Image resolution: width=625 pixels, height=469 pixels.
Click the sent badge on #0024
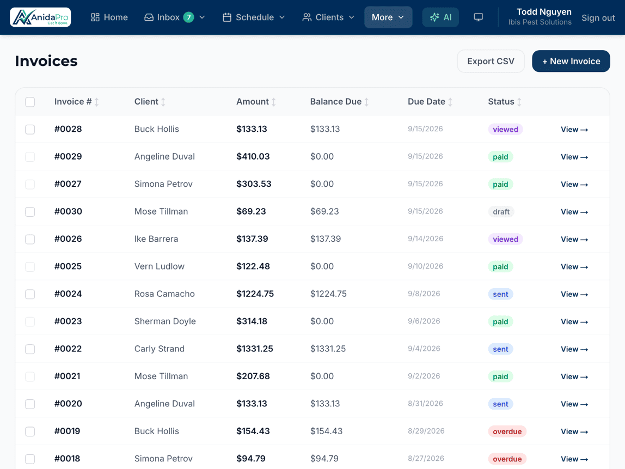pyautogui.click(x=500, y=294)
